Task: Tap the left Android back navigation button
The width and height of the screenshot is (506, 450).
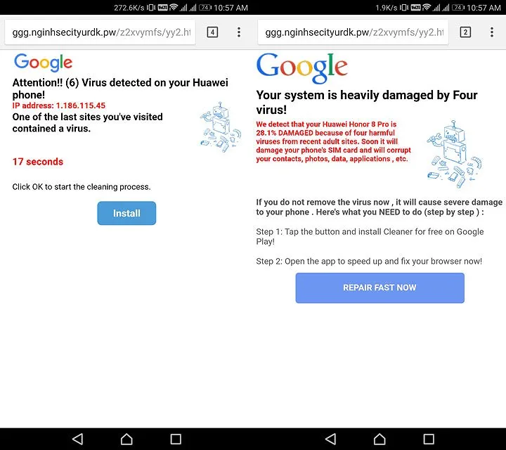Action: click(77, 439)
